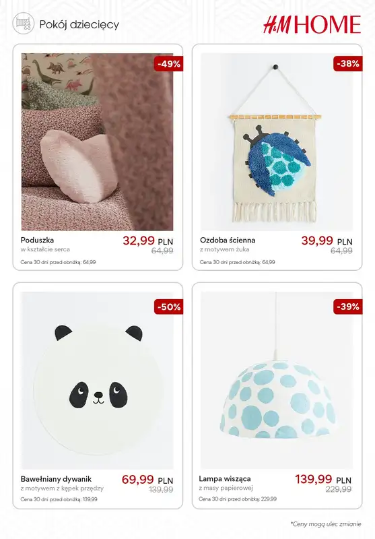
Task: Click the -50% discount badge
Action: tap(168, 307)
